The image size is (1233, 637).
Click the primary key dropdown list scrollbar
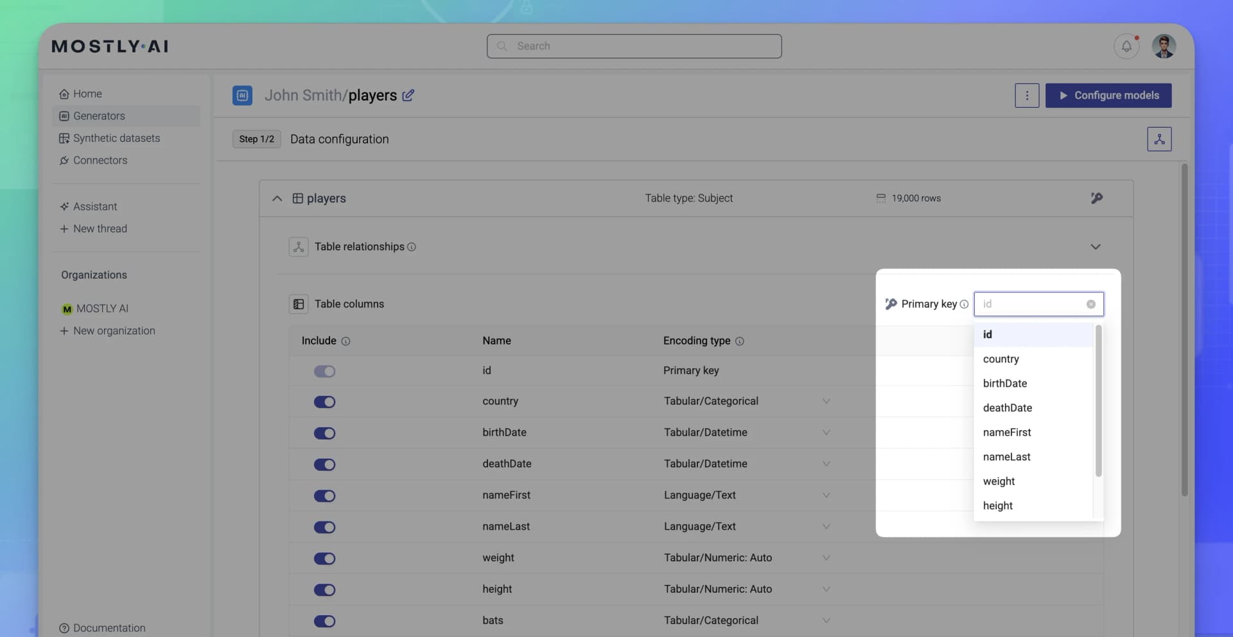[1098, 401]
